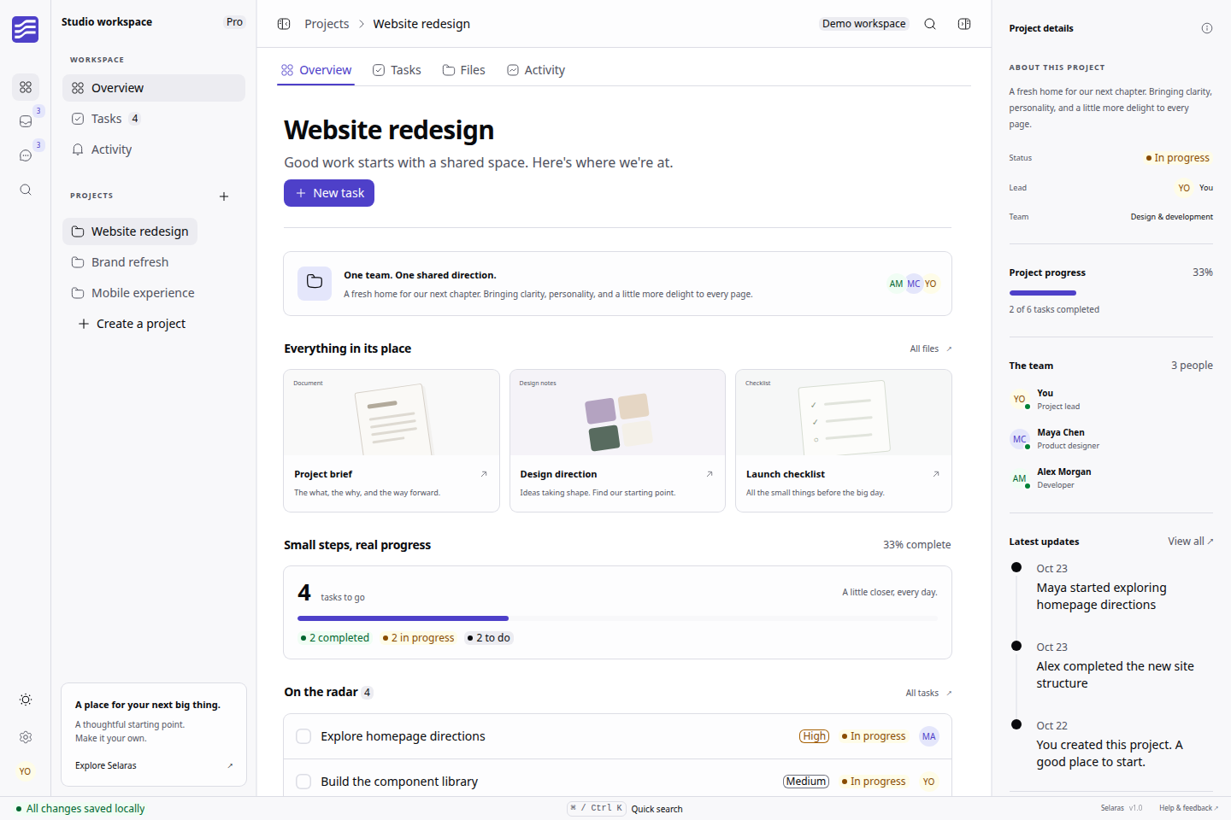
Task: Open the overview grid icon in left rail
Action: tap(26, 87)
